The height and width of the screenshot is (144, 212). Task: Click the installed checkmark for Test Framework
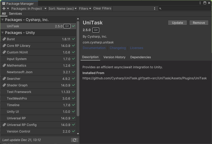(x=73, y=92)
